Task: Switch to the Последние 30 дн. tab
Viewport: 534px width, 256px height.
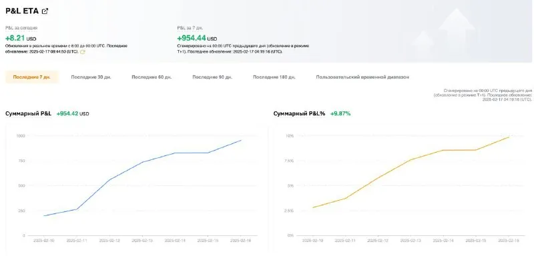Action: tap(91, 77)
